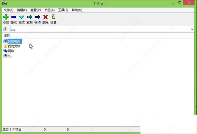The width and height of the screenshot is (197, 134).
Task: Maximize the 7-Zip window
Action: click(180, 3)
